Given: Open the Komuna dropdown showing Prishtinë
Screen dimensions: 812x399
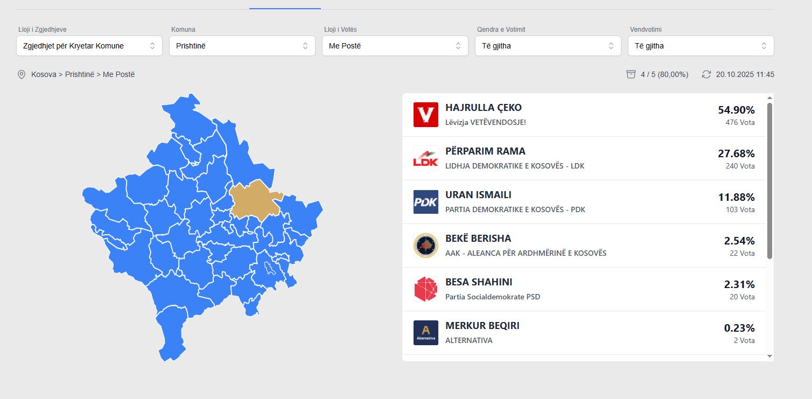Looking at the screenshot, I should pos(242,46).
